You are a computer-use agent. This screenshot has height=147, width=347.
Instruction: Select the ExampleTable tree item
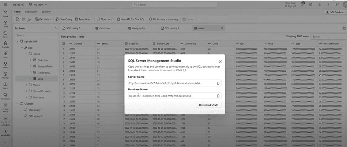pos(45,66)
